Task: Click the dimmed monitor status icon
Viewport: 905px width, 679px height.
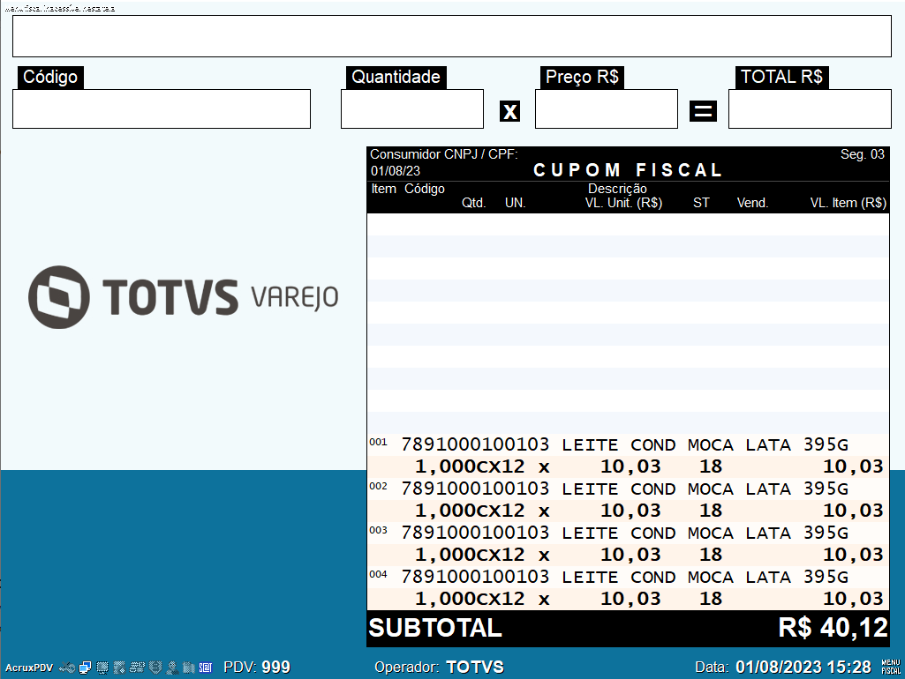Action: (102, 668)
